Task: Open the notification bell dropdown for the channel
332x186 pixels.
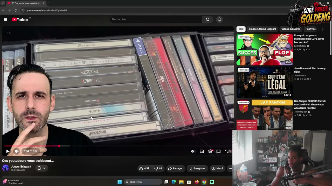Action: point(41,168)
